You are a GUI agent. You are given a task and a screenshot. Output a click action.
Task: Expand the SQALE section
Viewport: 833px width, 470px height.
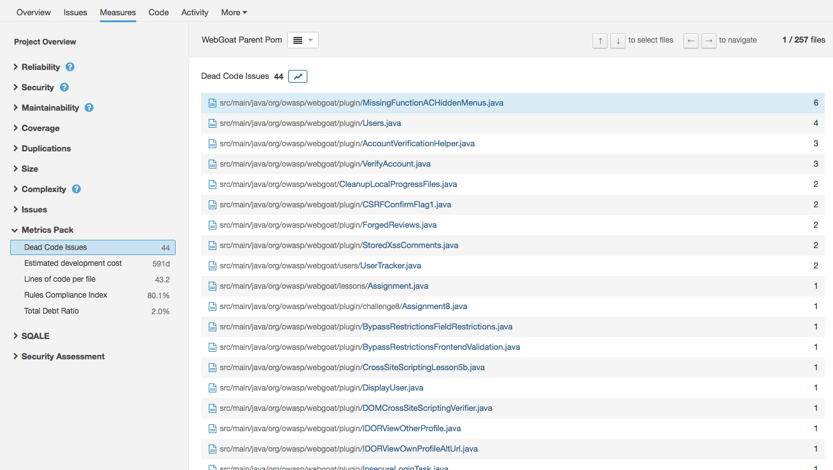[x=35, y=336]
